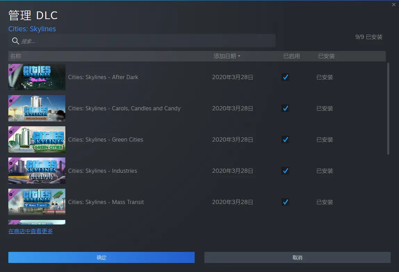
Task: Click After Dark row 已安装 status
Action: click(324, 77)
